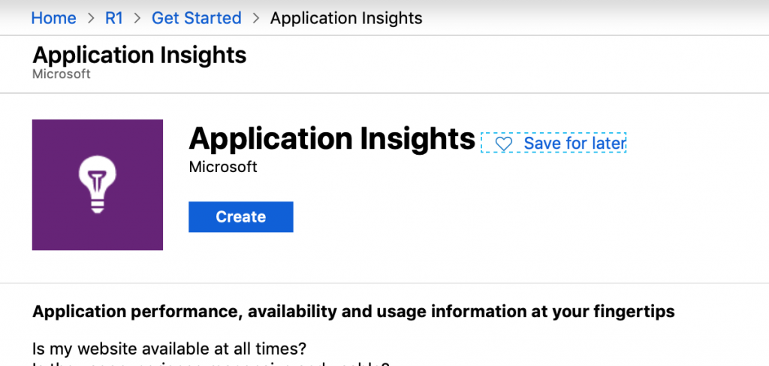The width and height of the screenshot is (769, 366).
Task: Click the heart icon beside Save for later
Action: 503,144
